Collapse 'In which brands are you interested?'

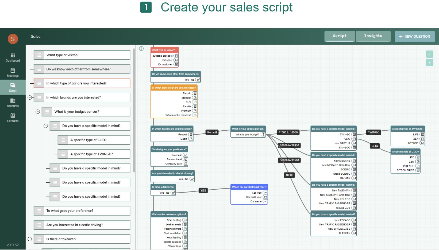(30, 97)
